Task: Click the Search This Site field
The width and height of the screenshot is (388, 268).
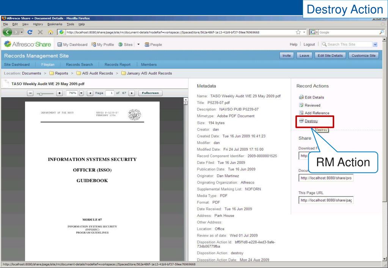Action: (347, 44)
